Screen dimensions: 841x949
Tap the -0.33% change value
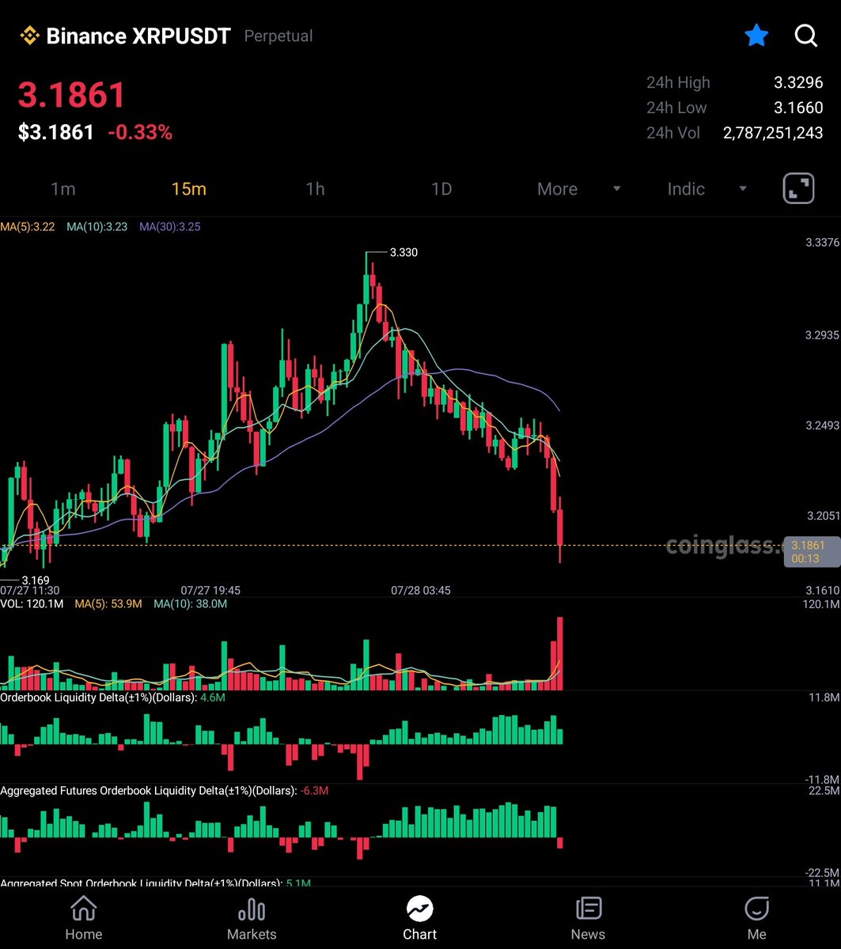tap(140, 132)
